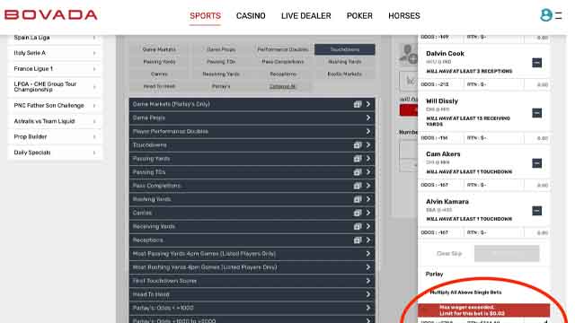Viewport: 575px width, 323px height.
Task: Click the Collapse All link
Action: pos(283,86)
